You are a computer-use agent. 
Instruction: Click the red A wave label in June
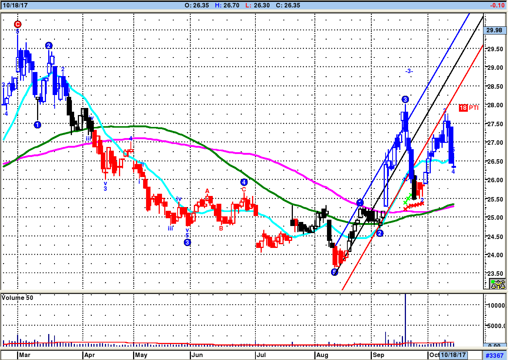coord(207,191)
